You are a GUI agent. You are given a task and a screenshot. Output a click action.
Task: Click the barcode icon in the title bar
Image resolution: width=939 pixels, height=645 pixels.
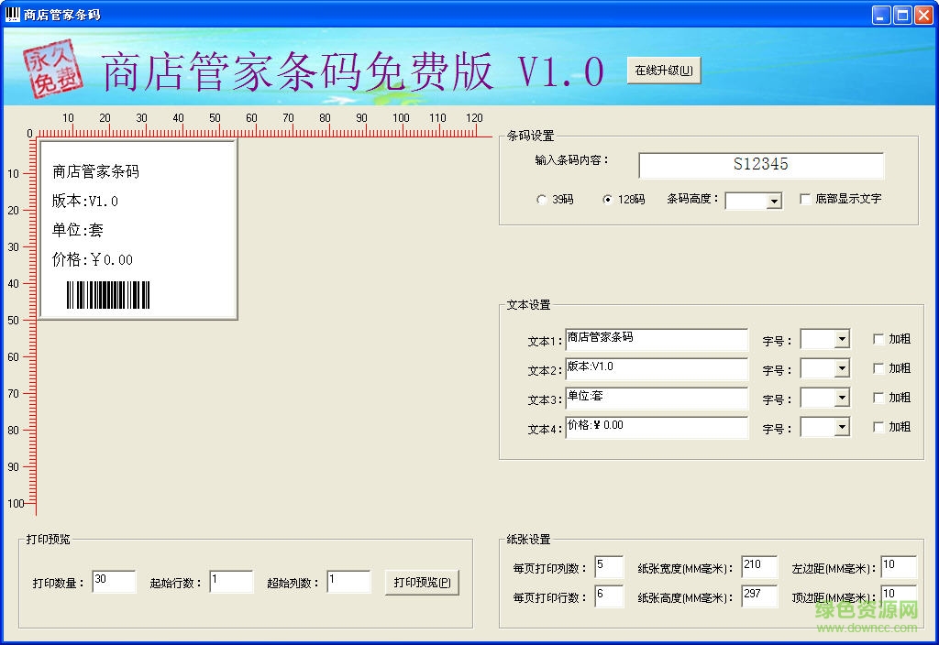12,14
